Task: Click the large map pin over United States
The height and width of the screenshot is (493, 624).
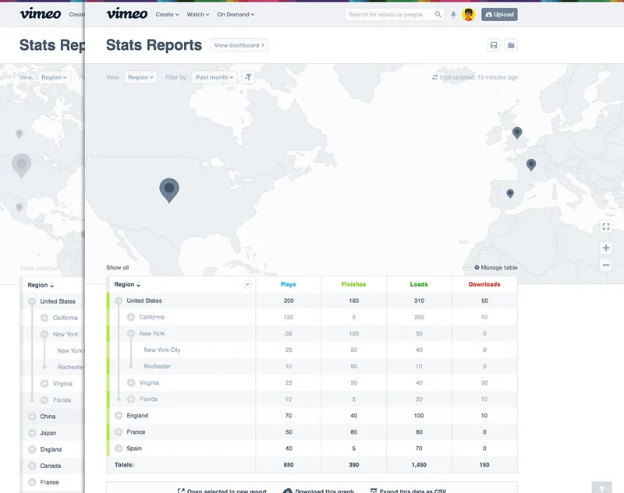Action: coord(169,188)
